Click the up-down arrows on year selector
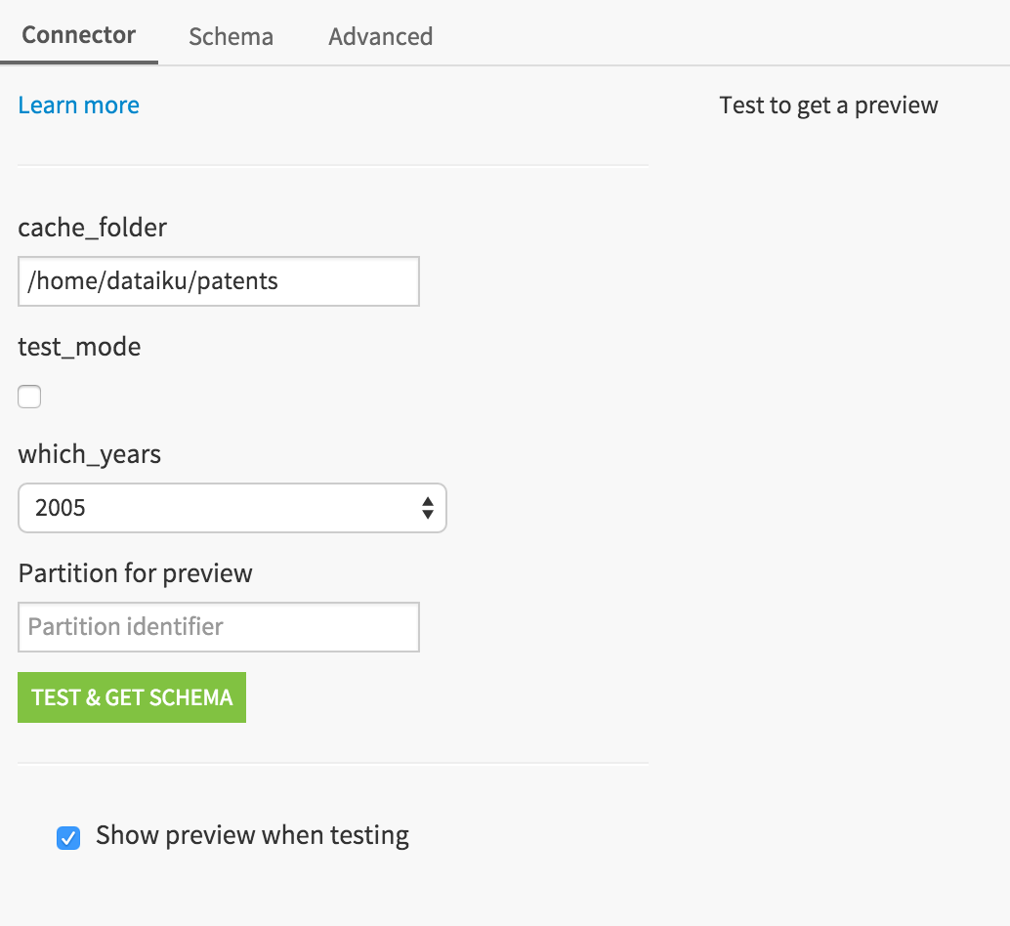Image resolution: width=1010 pixels, height=926 pixels. pyautogui.click(x=427, y=508)
